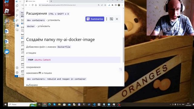Open Search in VS Code activity bar
This screenshot has height=109, width=194.
pyautogui.click(x=17, y=10)
